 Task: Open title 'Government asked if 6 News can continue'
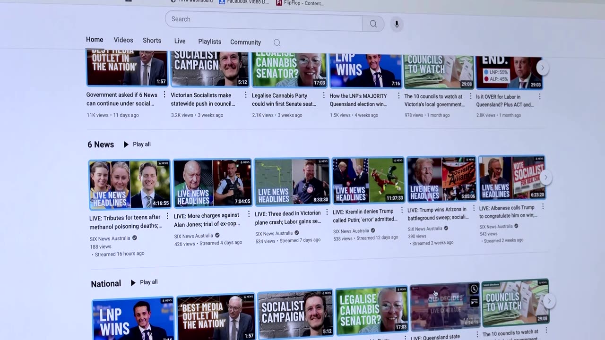[x=122, y=100]
